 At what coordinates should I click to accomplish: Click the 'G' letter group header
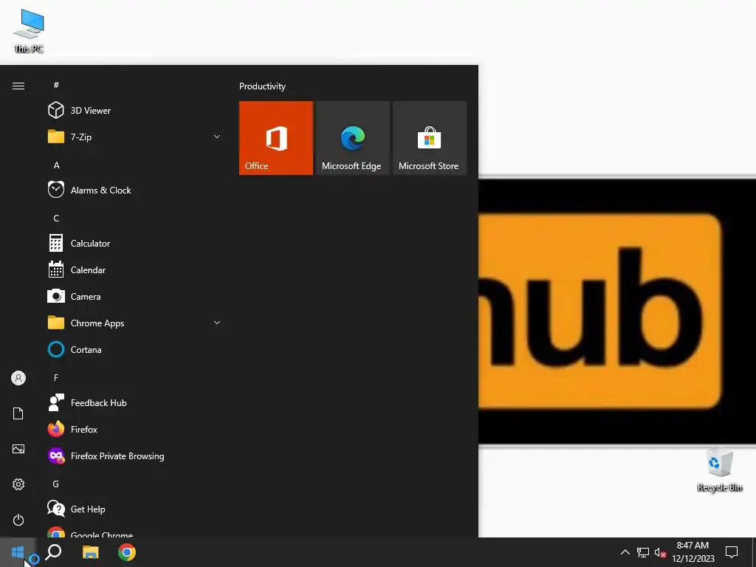tap(56, 484)
